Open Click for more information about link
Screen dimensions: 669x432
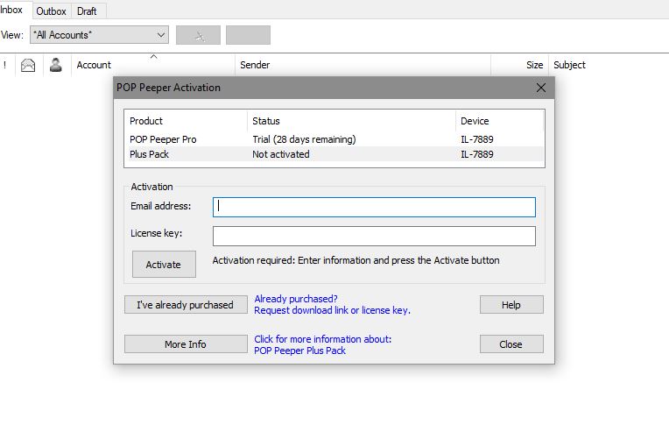322,339
